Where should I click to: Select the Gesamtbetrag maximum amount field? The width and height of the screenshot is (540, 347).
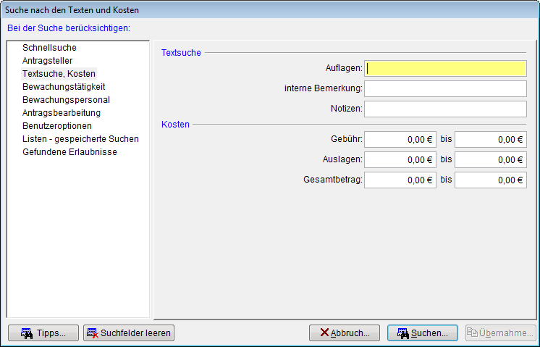coord(490,180)
